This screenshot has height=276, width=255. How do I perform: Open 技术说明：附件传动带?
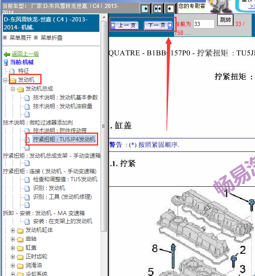pyautogui.click(x=60, y=130)
